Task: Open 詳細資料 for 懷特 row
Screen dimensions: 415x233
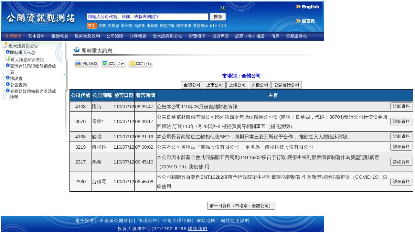Action: [x=401, y=106]
